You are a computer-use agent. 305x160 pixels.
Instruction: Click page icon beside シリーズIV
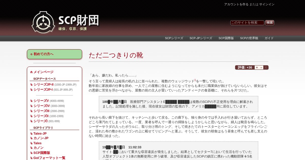31,106
